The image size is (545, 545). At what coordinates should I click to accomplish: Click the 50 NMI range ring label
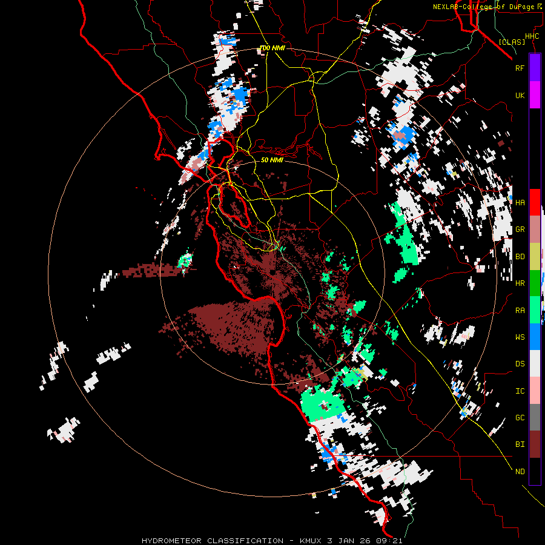[272, 160]
